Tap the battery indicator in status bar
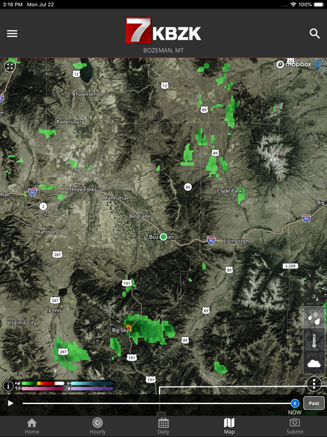Viewport: 327px width, 437px height. pyautogui.click(x=318, y=5)
